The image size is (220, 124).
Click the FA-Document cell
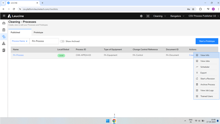coord(172,55)
